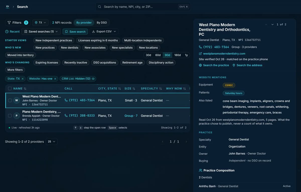Click the P avatar icon
The image size is (301, 192).
tap(17, 116)
